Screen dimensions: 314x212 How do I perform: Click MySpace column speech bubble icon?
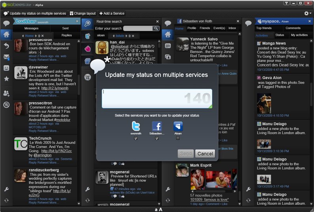tap(248, 23)
